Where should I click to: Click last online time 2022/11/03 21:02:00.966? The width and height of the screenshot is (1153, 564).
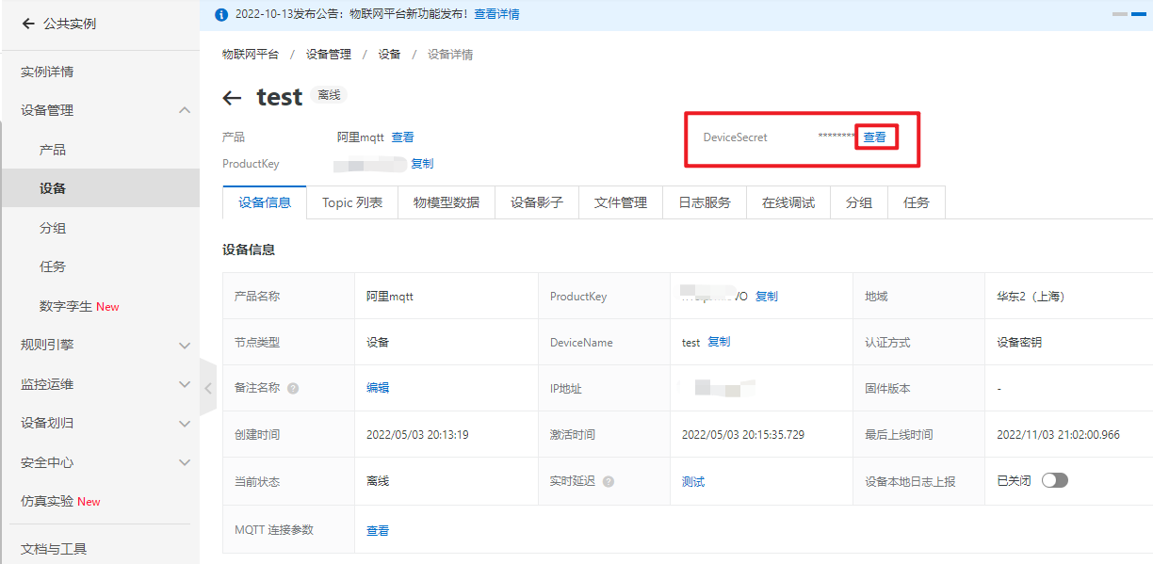pos(1059,435)
